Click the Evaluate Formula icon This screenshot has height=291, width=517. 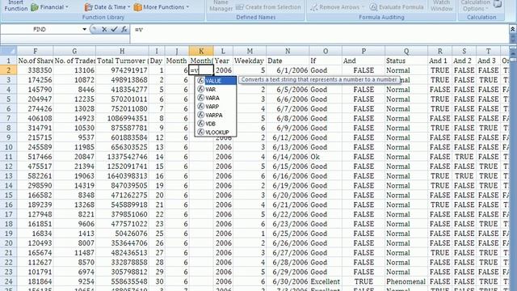(373, 7)
